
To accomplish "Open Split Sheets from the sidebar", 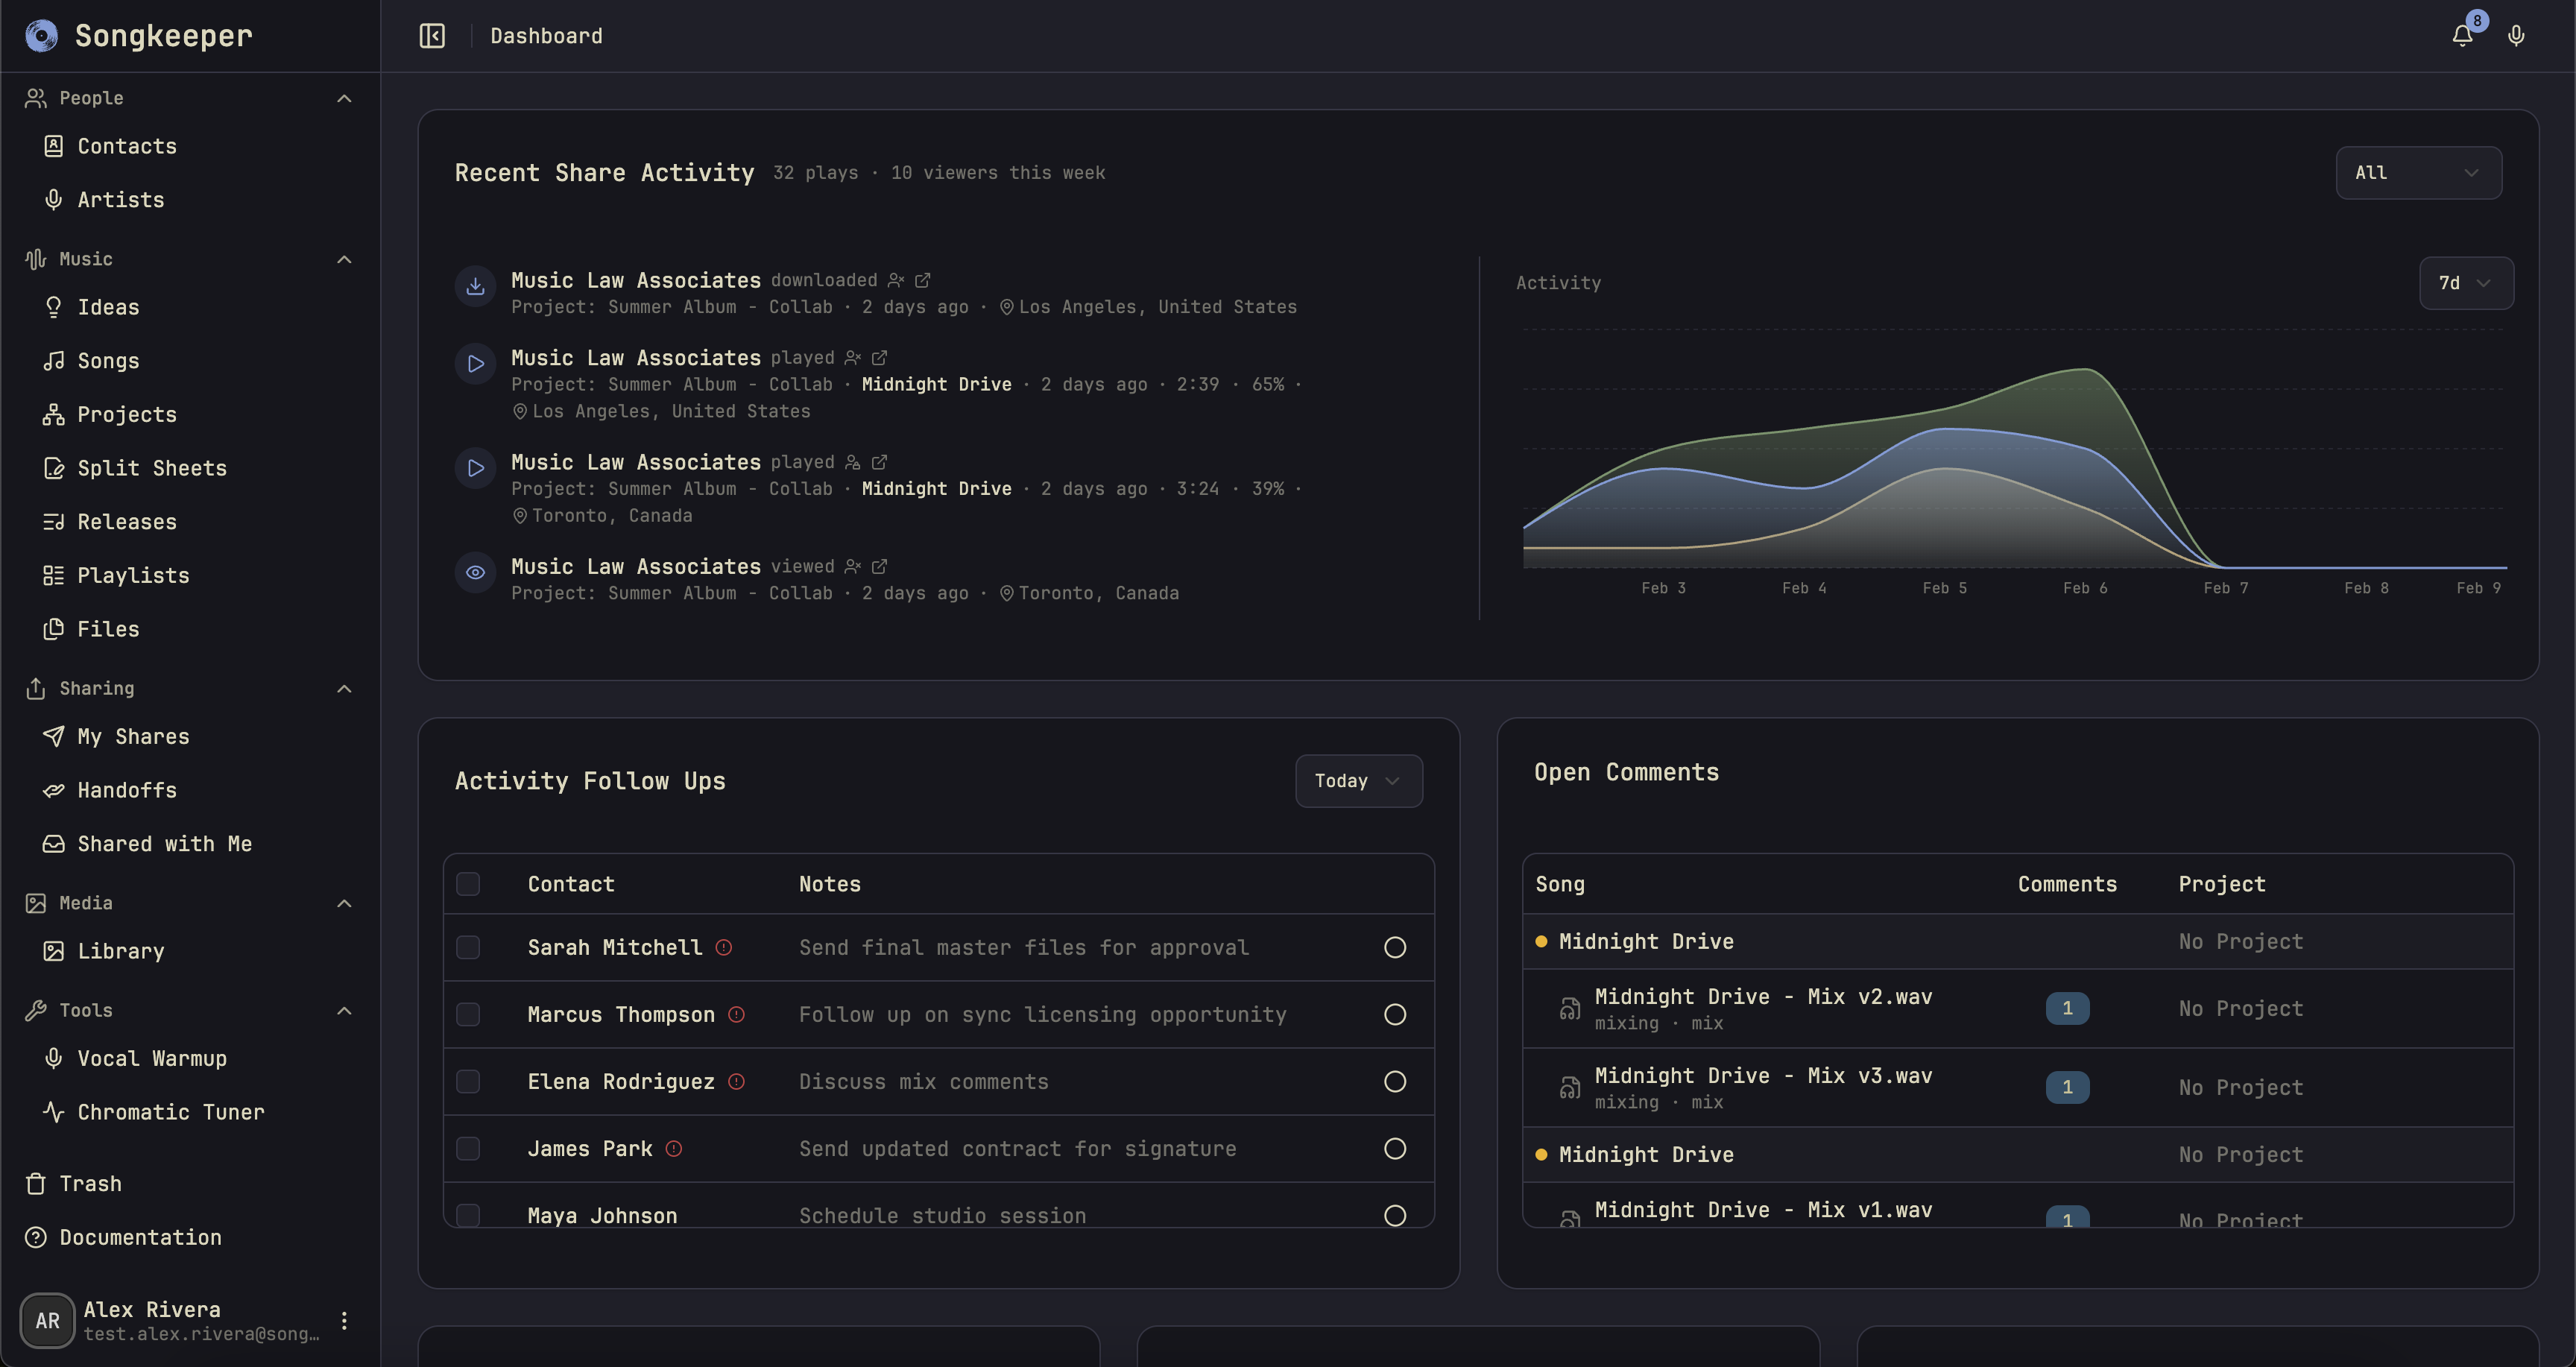I will click(152, 467).
